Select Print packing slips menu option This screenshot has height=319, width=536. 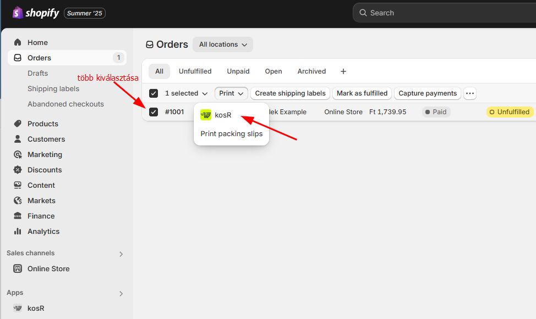(231, 133)
